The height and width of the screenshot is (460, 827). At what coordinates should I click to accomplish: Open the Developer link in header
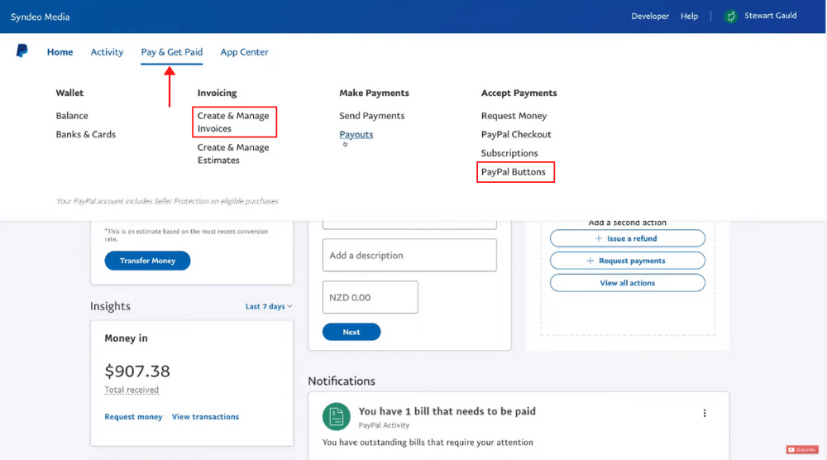pyautogui.click(x=650, y=17)
